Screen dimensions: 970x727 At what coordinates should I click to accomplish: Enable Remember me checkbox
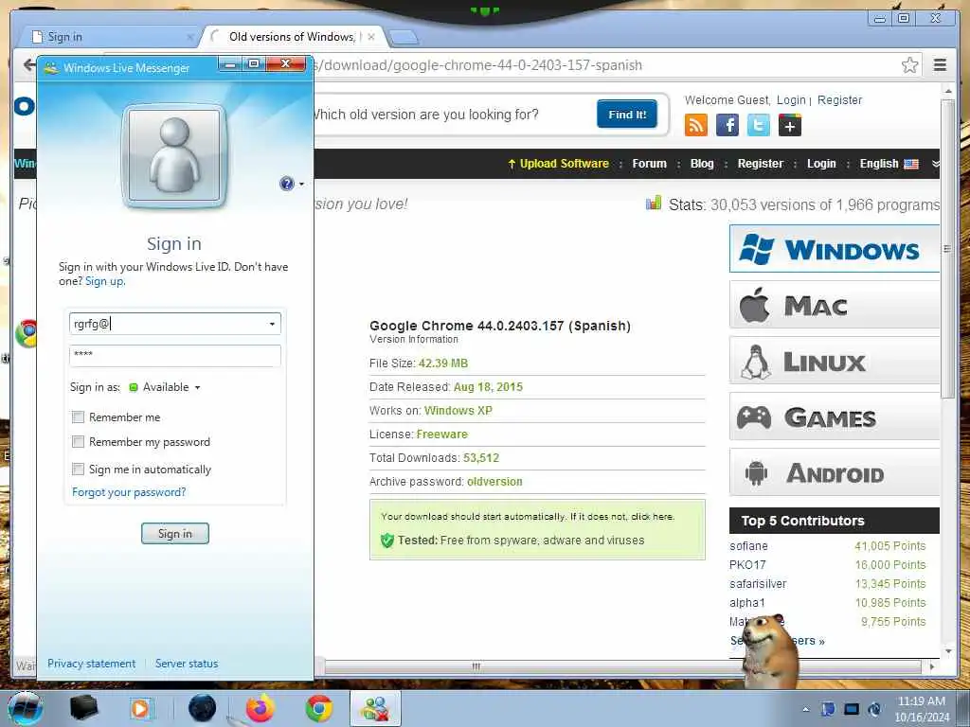click(78, 417)
